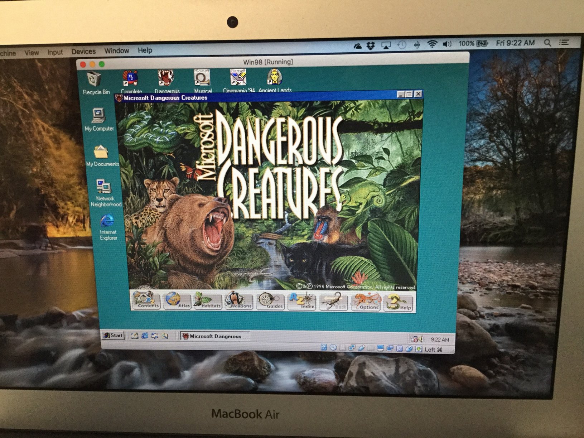The width and height of the screenshot is (584, 438).
Task: Click the Mac volume menu bar icon
Action: pyautogui.click(x=447, y=44)
